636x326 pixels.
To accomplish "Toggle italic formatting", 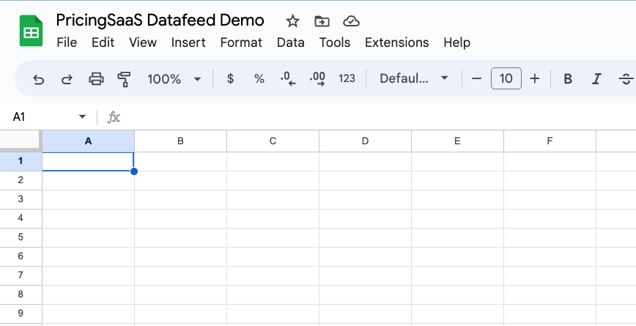I will click(x=596, y=78).
